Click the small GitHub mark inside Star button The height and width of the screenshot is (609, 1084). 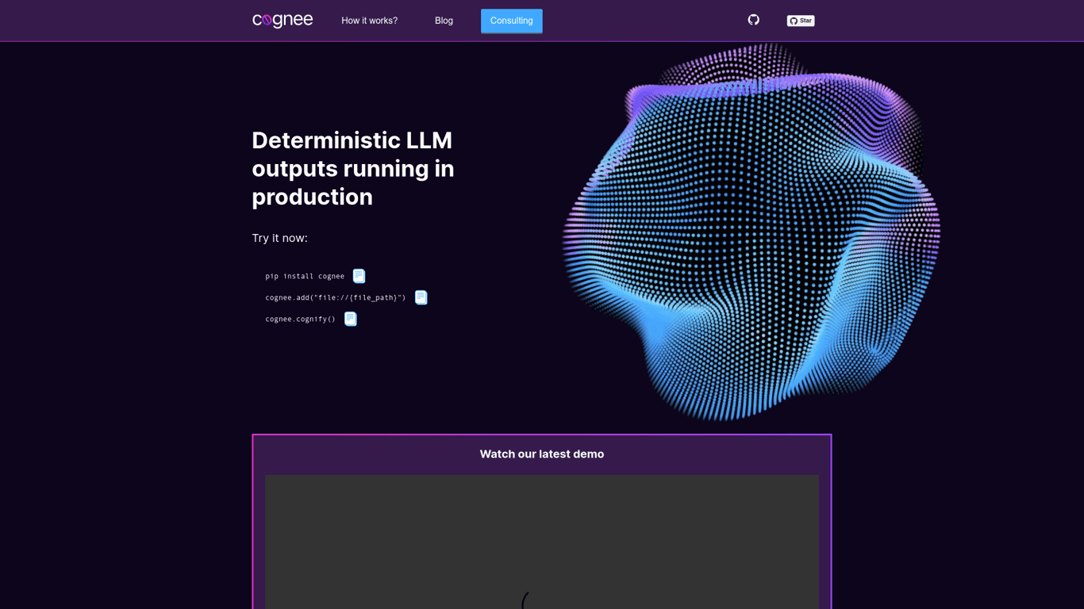(x=794, y=21)
